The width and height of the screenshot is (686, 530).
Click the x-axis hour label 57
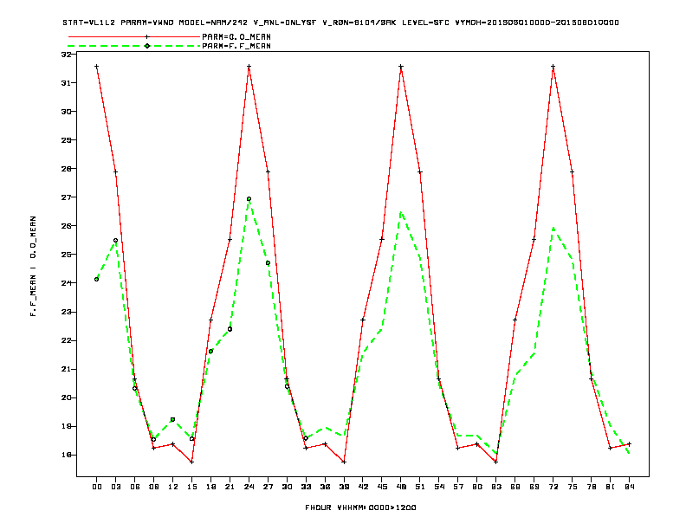click(458, 487)
